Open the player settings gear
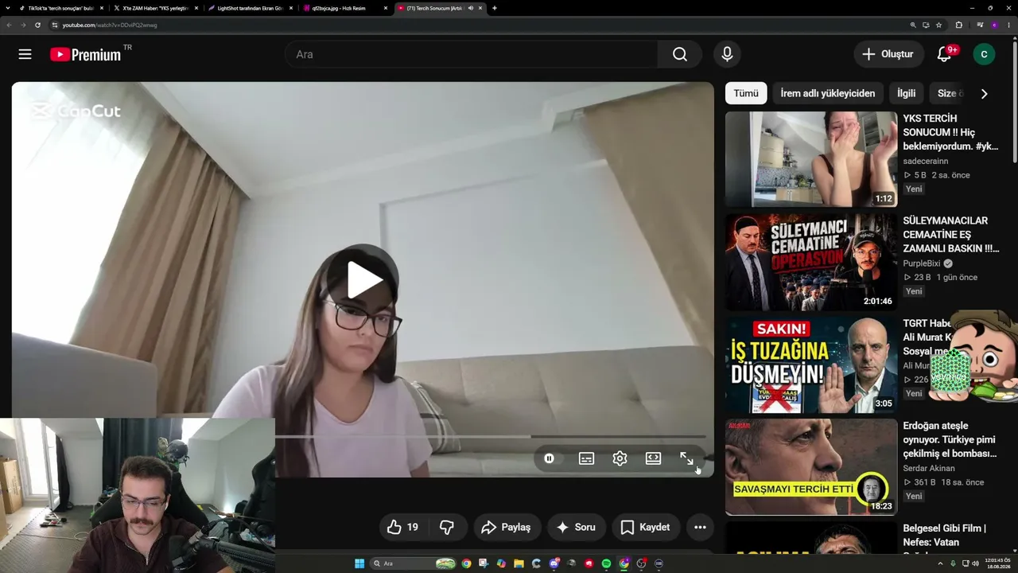 tap(620, 458)
